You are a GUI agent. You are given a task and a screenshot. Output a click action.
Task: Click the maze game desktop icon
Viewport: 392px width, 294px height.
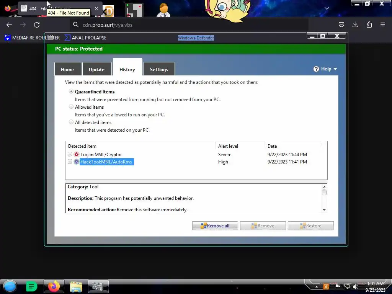pos(134,10)
